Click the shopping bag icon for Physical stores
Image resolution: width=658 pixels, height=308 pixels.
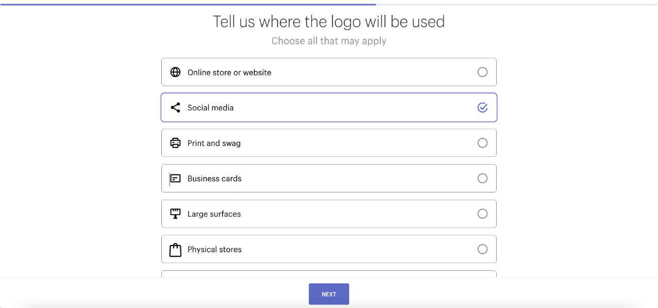click(x=175, y=250)
